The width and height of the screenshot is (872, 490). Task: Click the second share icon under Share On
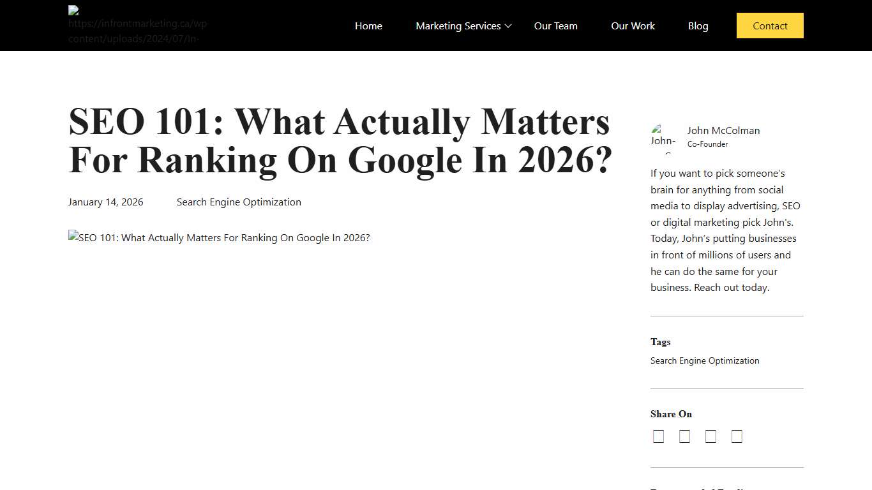pos(684,436)
